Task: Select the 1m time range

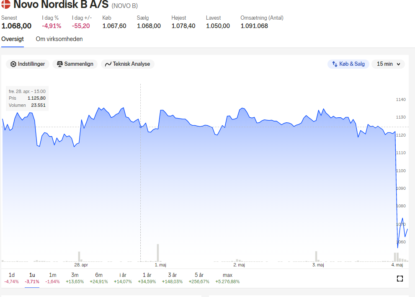Action: [x=53, y=278]
